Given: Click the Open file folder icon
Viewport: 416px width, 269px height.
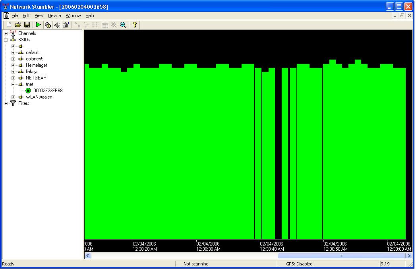Looking at the screenshot, I should tap(18, 25).
